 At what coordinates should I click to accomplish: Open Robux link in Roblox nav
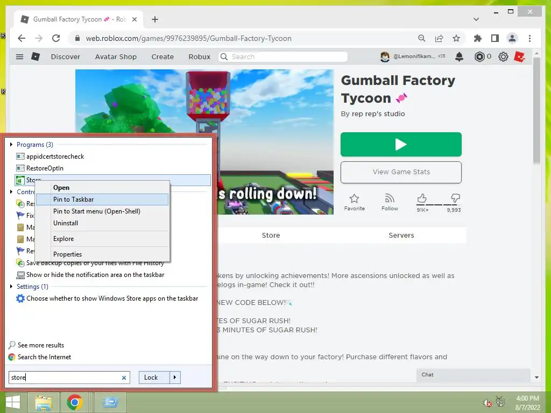click(x=199, y=56)
